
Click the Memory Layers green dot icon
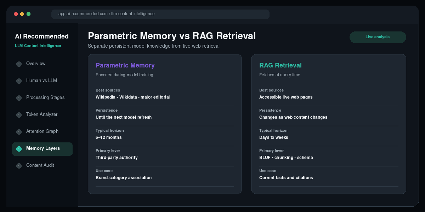tap(19, 149)
